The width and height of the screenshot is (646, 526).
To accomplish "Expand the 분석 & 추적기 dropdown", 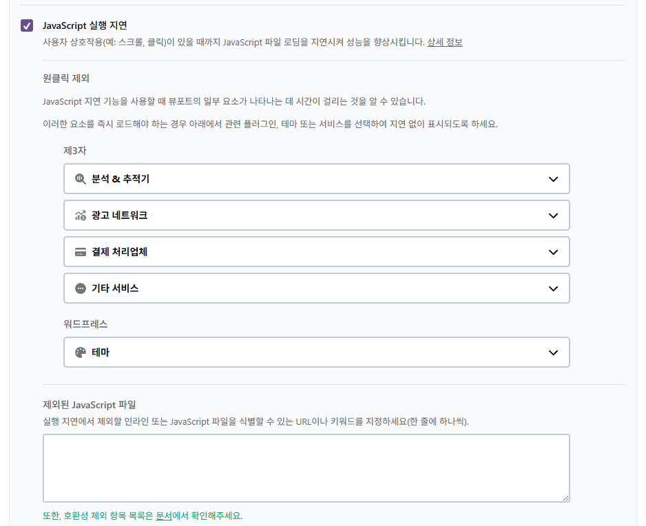I will [553, 178].
